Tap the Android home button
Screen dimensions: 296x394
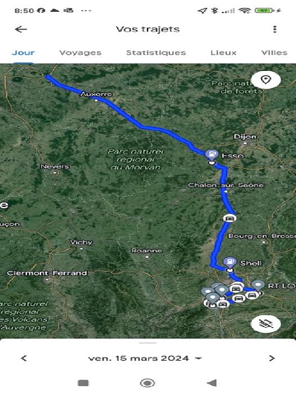click(147, 383)
